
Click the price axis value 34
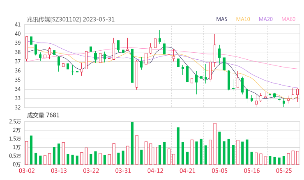[x=18, y=89]
